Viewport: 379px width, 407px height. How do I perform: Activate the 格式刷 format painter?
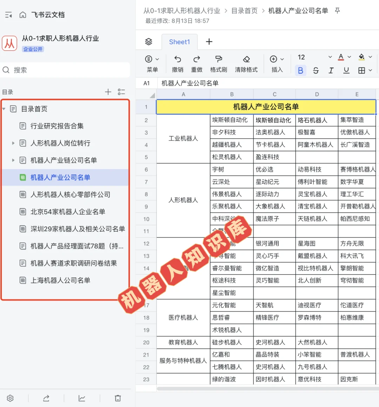(219, 64)
